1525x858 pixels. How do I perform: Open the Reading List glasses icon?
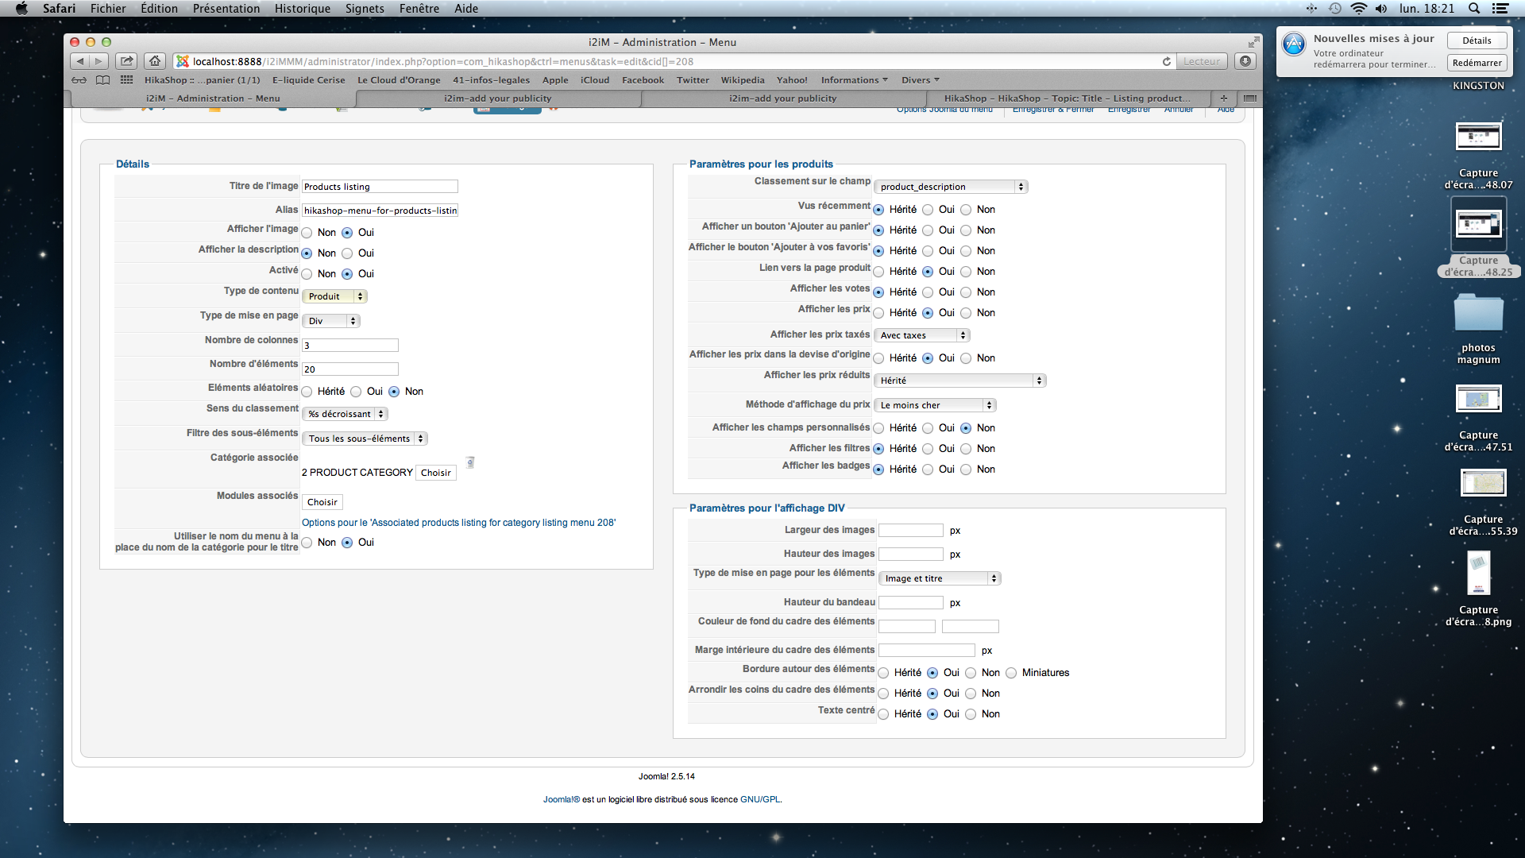pyautogui.click(x=79, y=80)
